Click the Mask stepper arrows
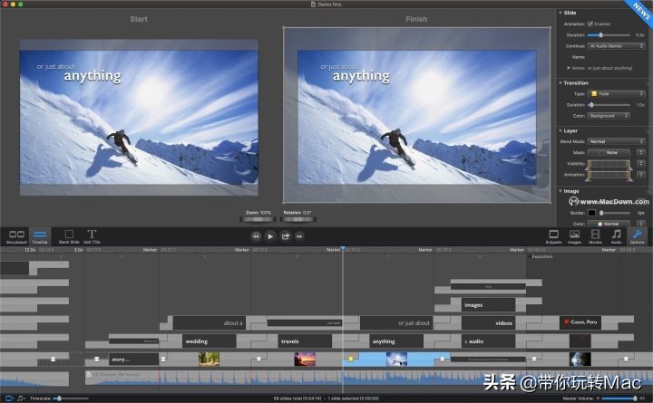This screenshot has height=403, width=653. coord(641,153)
